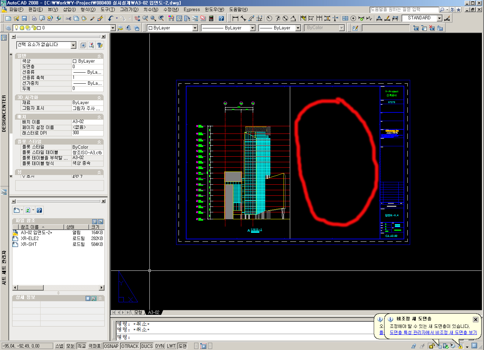
Task: Open the Layer Properties Manager icon
Action: (x=8, y=28)
